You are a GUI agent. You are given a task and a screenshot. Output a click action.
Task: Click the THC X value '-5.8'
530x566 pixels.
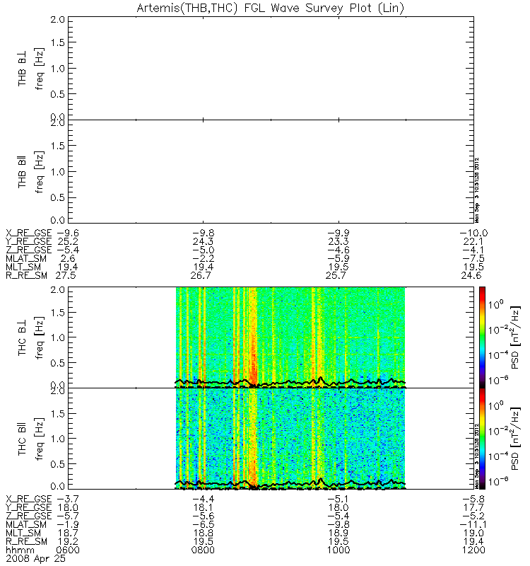(473, 499)
